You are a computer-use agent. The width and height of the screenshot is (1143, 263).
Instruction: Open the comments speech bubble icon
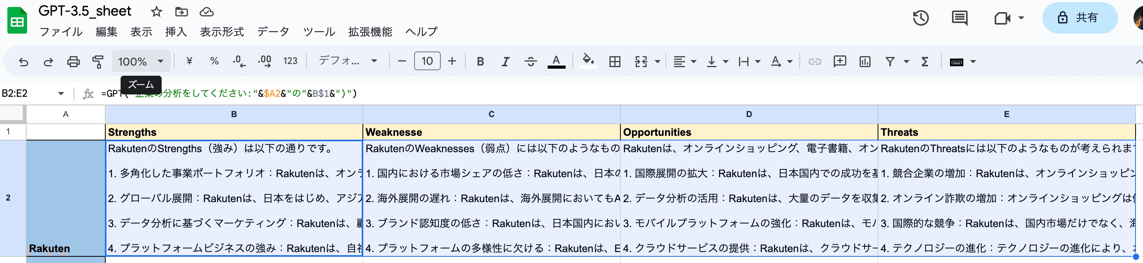pos(959,18)
